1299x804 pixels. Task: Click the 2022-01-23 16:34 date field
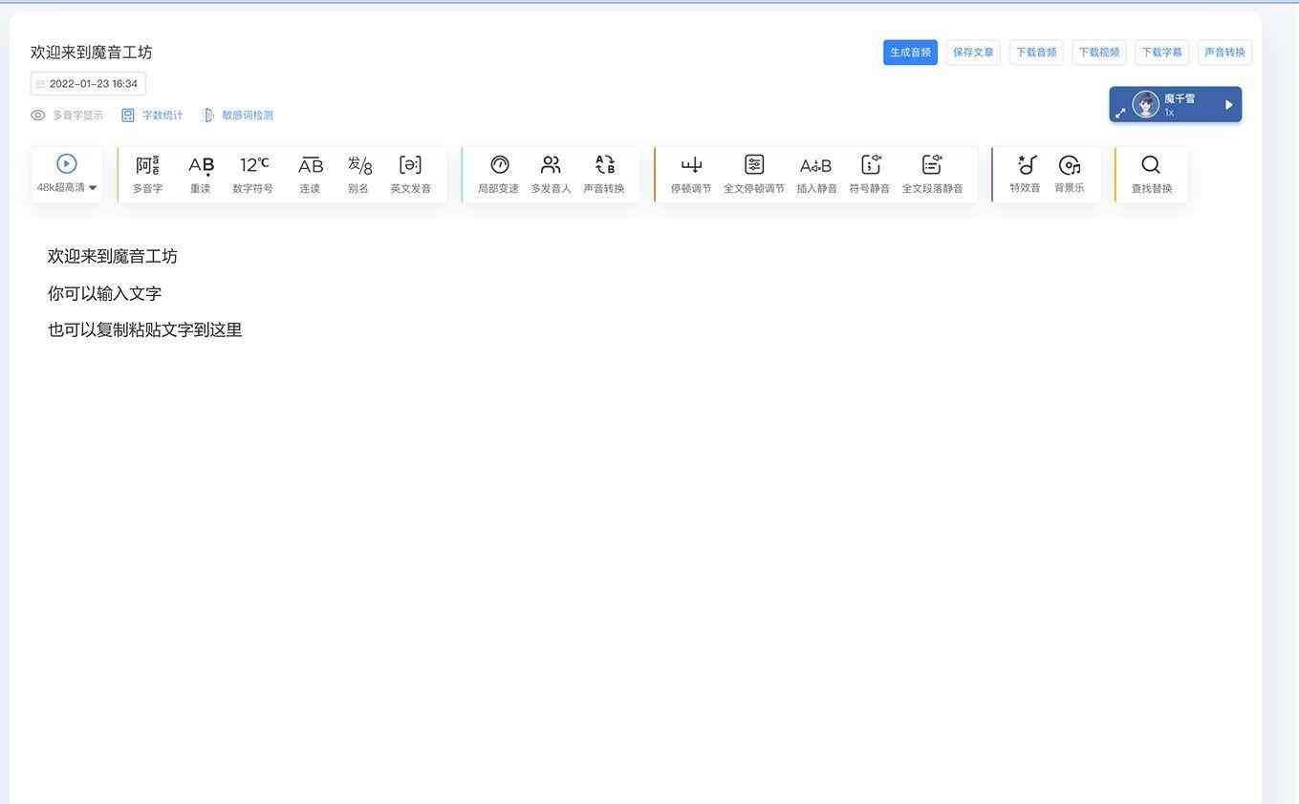click(x=88, y=84)
